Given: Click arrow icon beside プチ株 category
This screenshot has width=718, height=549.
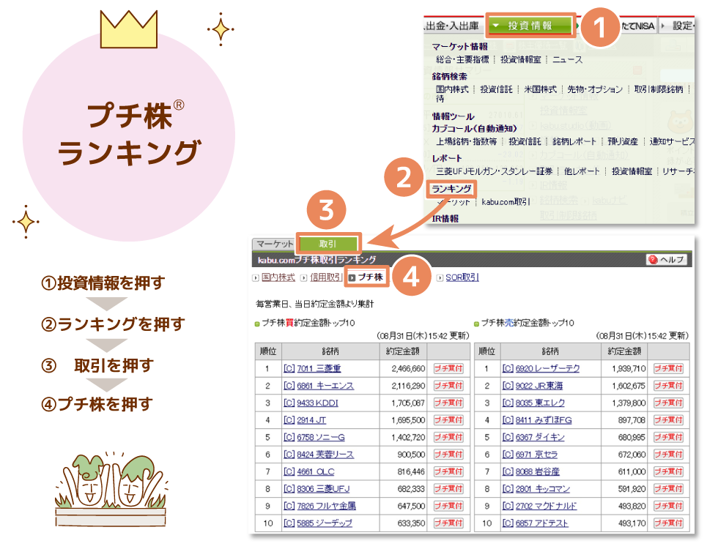Looking at the screenshot, I should (x=352, y=277).
